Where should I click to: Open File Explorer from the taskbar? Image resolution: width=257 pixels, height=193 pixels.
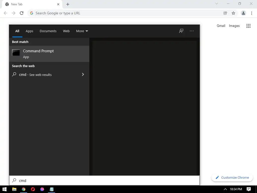14,189
